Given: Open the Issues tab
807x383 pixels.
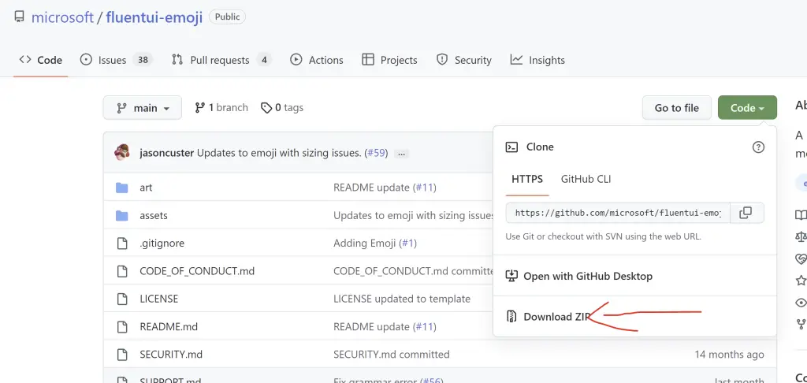Looking at the screenshot, I should (117, 60).
